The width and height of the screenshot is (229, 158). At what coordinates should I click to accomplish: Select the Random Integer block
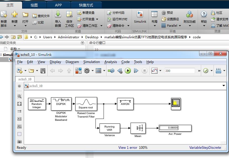pyautogui.click(x=37, y=104)
